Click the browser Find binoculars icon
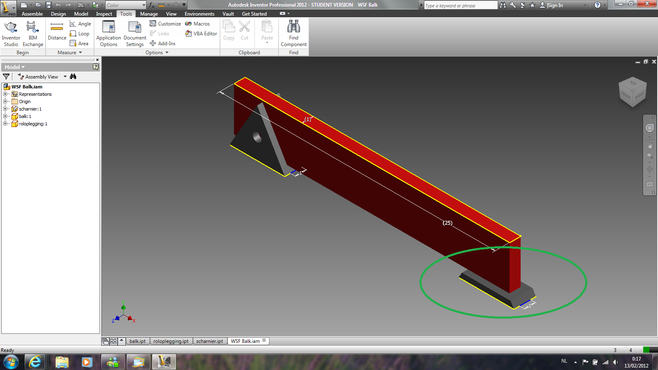Image resolution: width=658 pixels, height=370 pixels. [x=73, y=76]
